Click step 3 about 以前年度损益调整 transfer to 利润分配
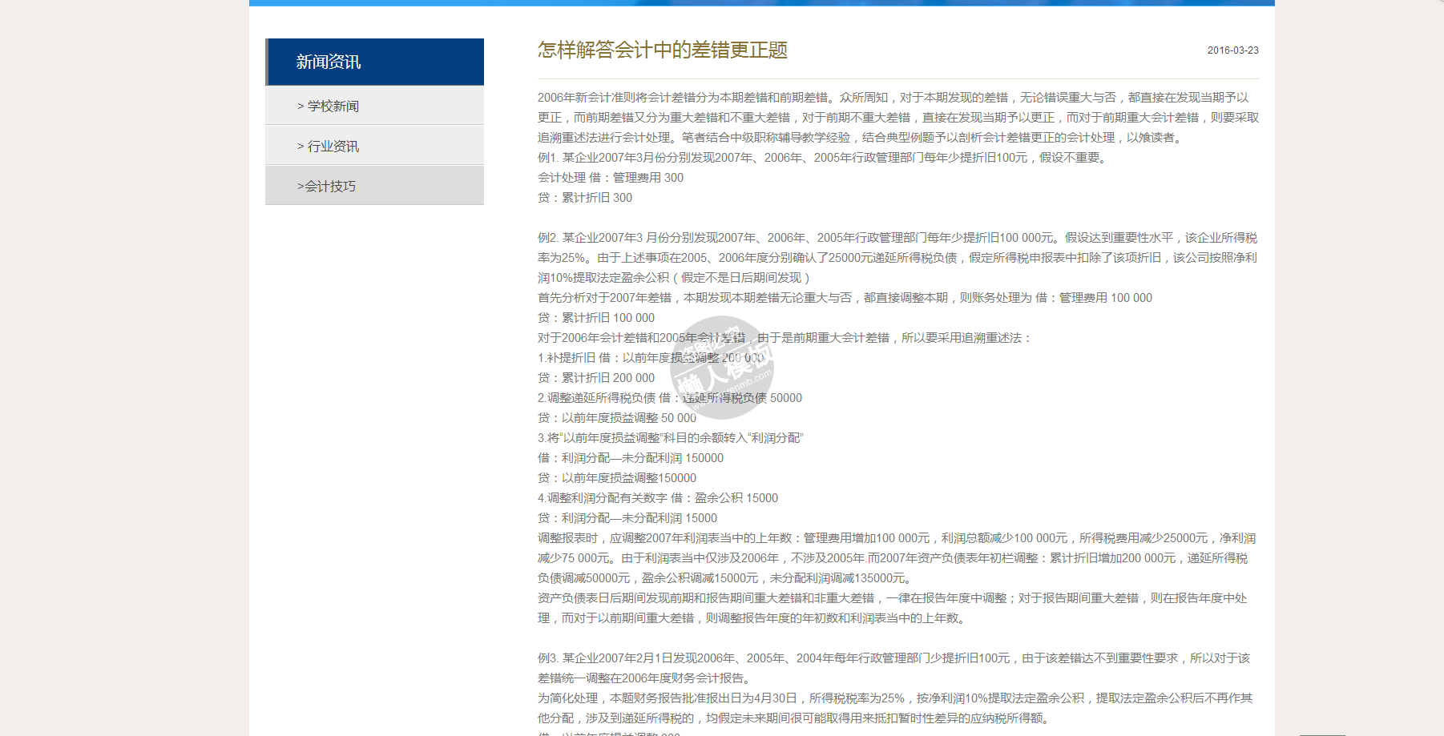The width and height of the screenshot is (1444, 736). 671,438
